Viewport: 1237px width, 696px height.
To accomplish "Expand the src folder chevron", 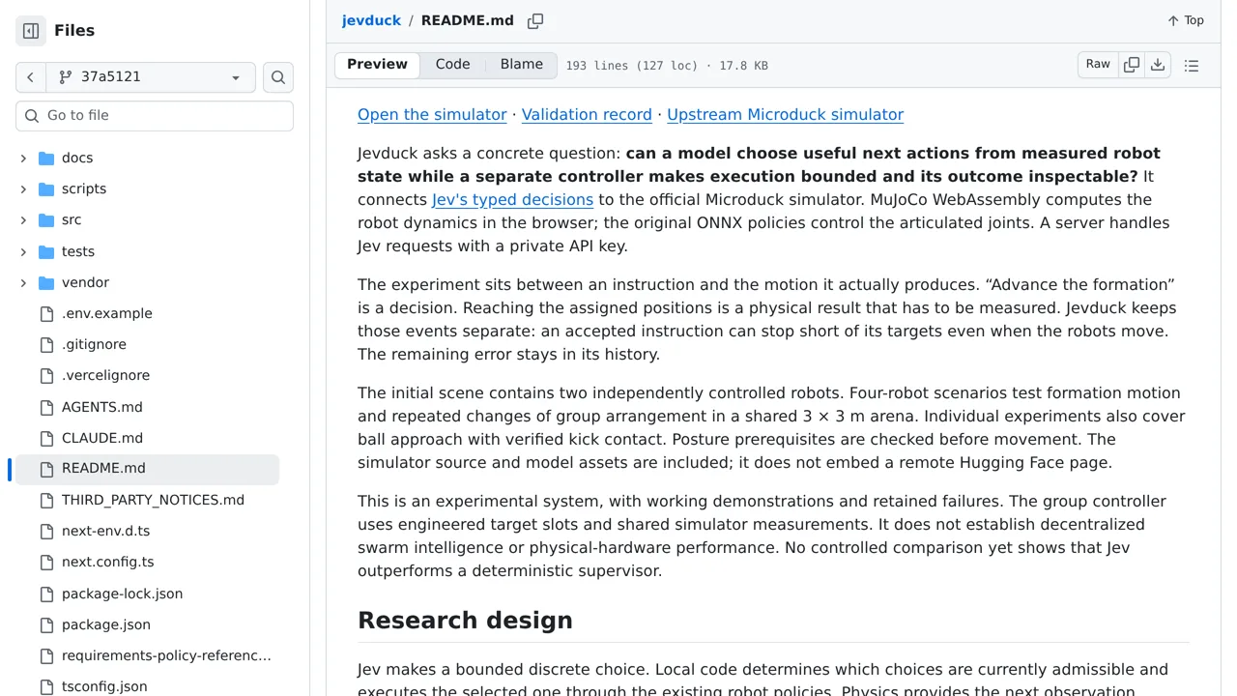I will (23, 220).
